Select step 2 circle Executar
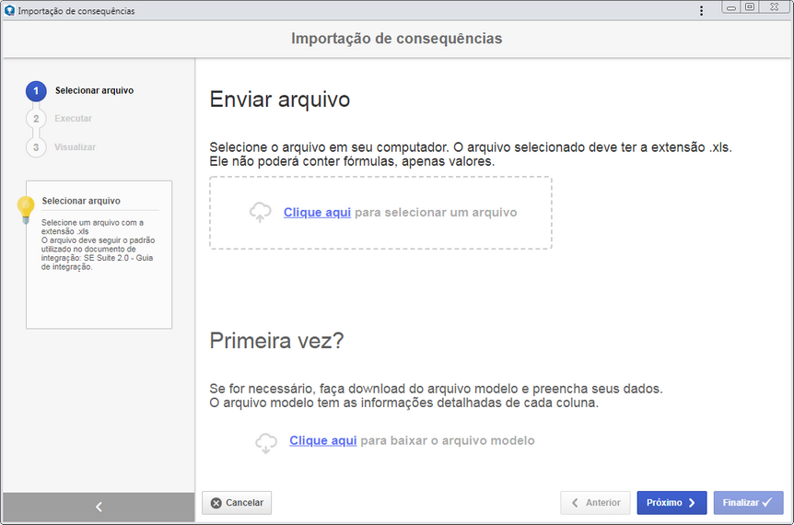794x525 pixels. [x=36, y=119]
